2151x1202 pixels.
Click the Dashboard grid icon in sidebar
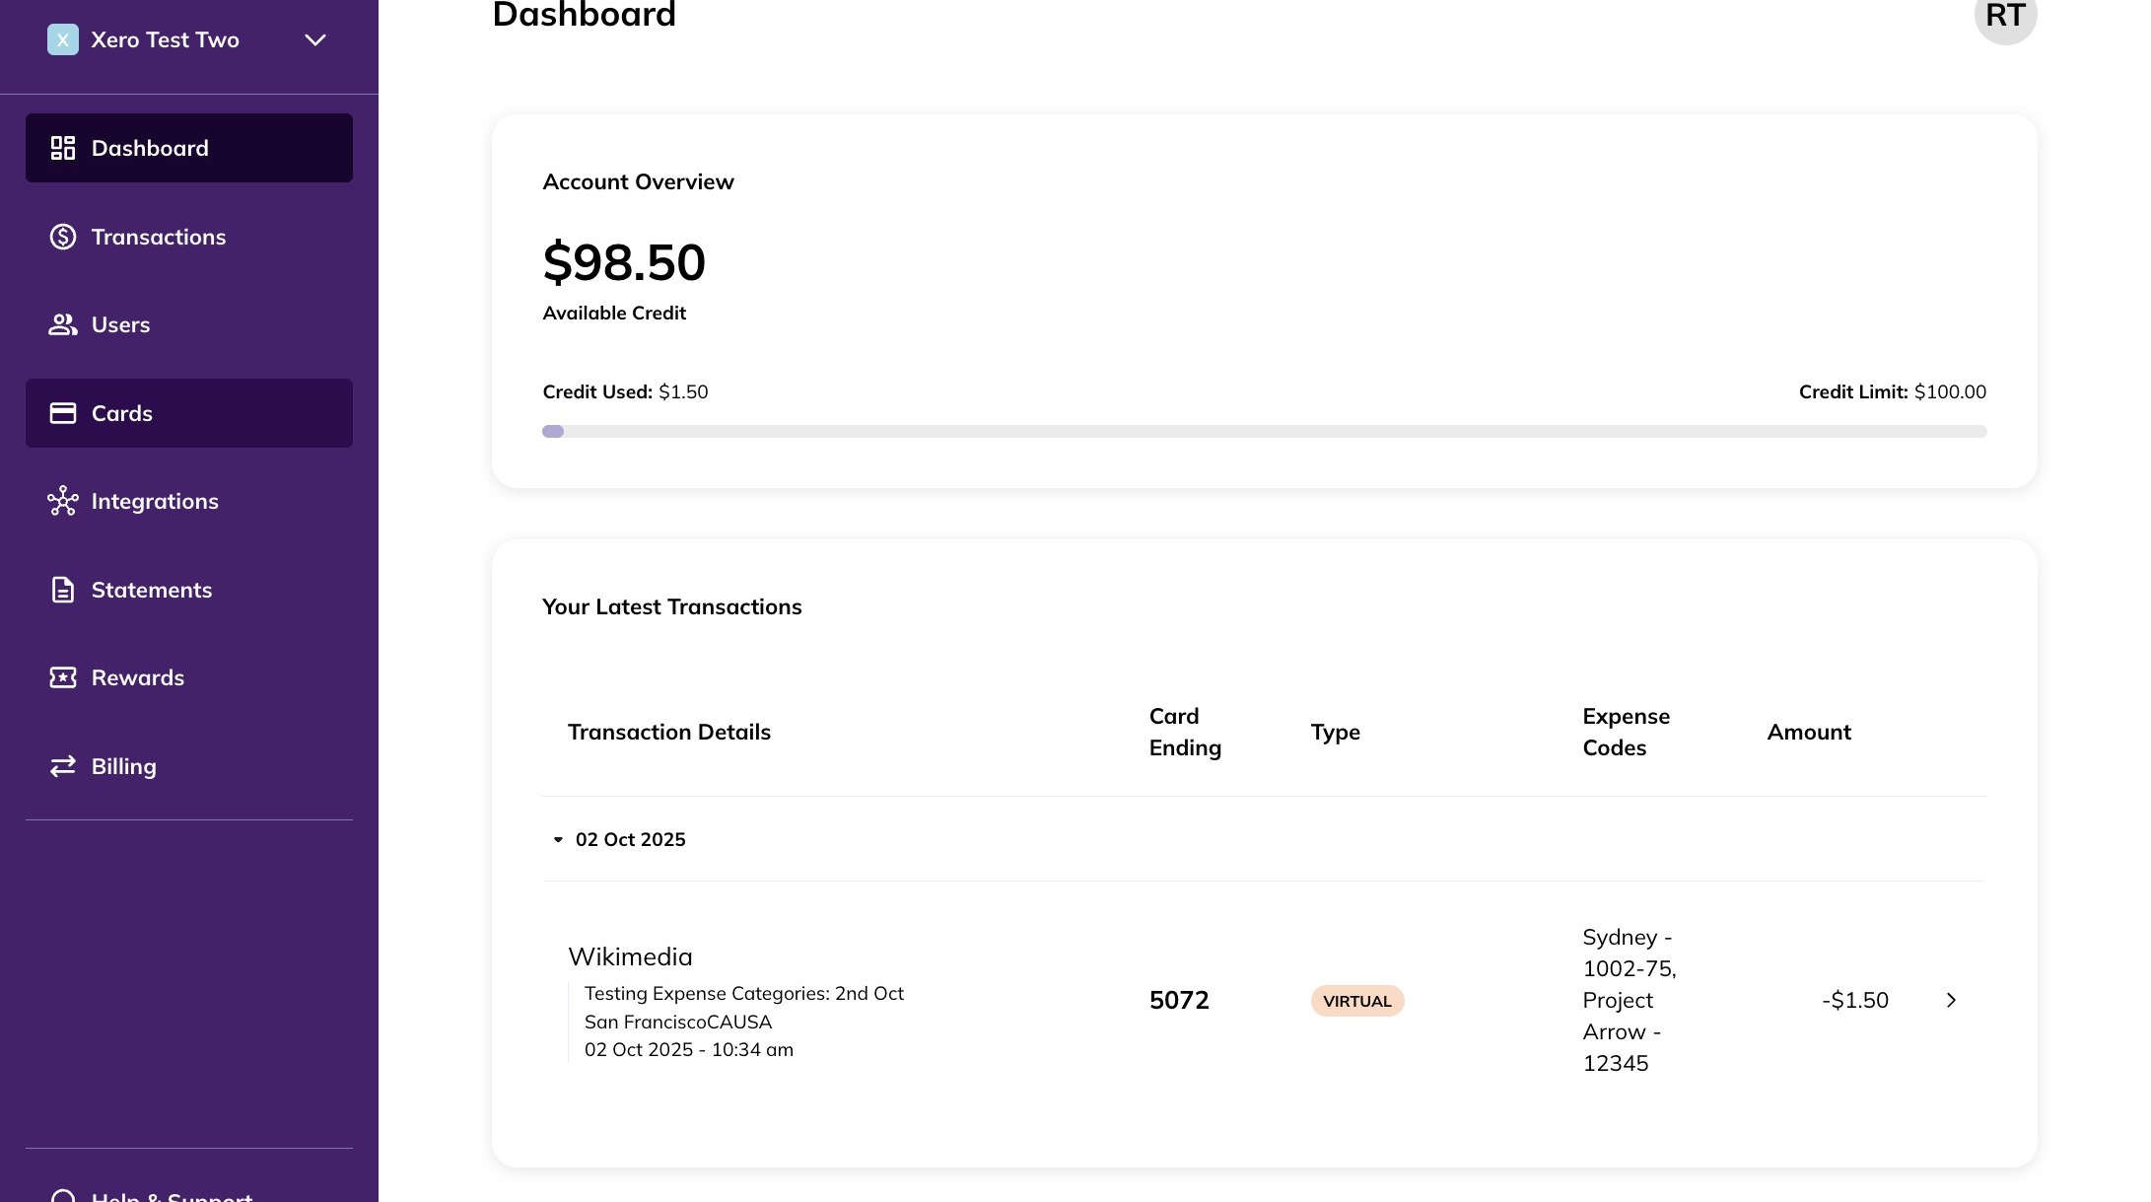click(x=63, y=148)
